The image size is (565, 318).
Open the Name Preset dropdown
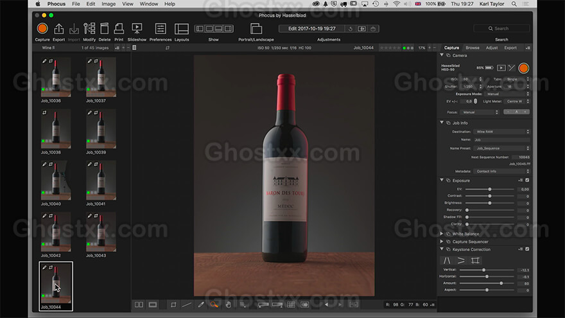pyautogui.click(x=501, y=148)
